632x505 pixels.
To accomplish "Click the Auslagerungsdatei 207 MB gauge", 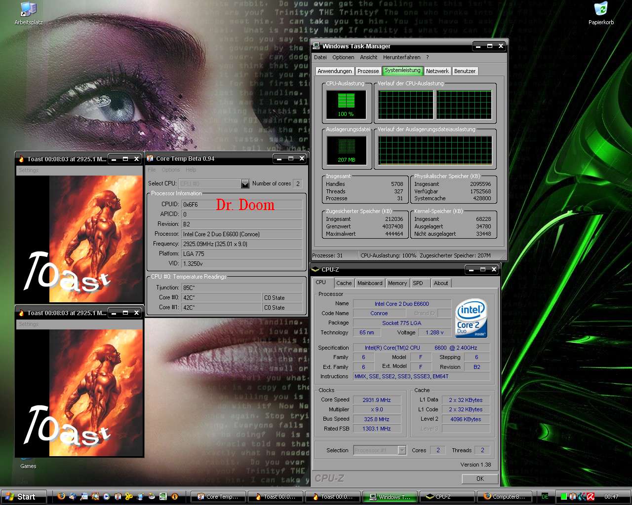I will 347,150.
